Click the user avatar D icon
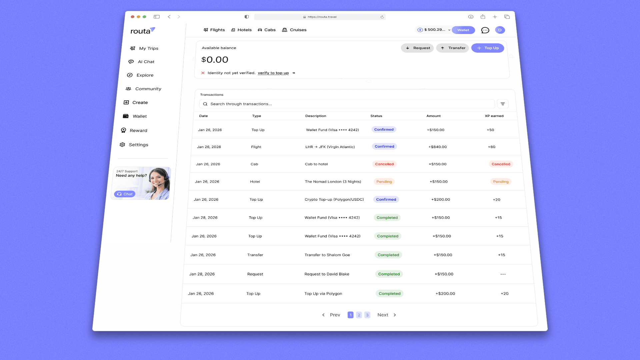Viewport: 640px width, 360px height. coord(500,30)
